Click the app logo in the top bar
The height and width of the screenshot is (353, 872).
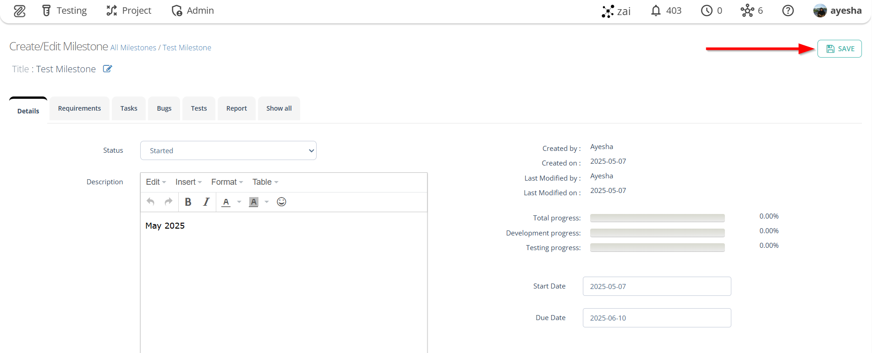coord(20,11)
